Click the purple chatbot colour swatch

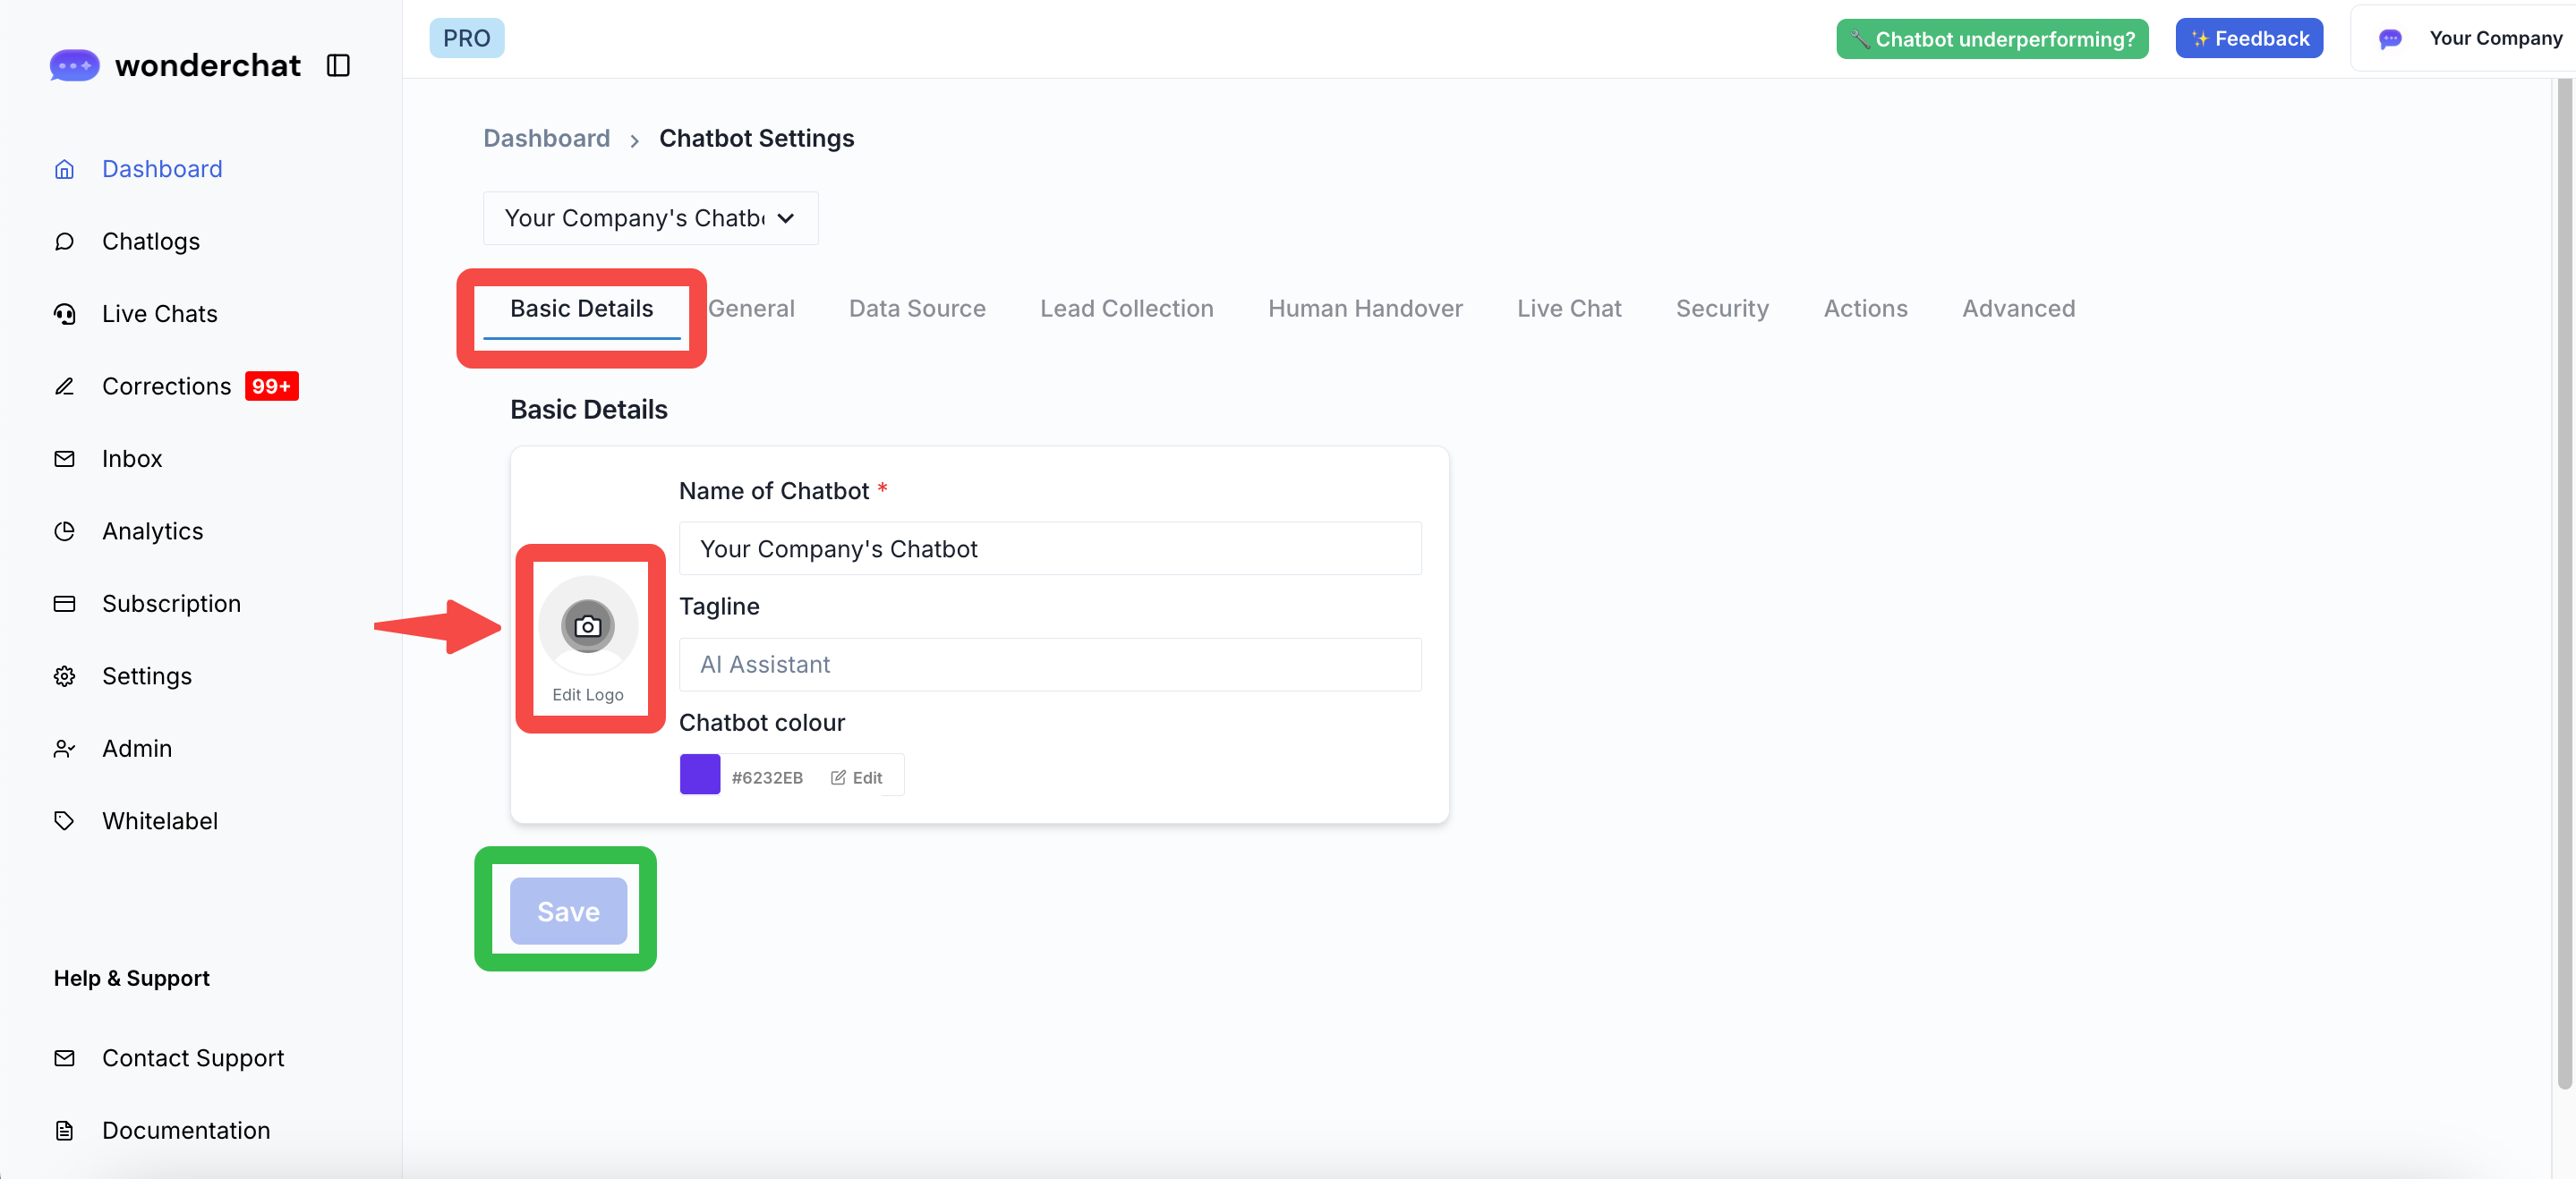coord(699,776)
